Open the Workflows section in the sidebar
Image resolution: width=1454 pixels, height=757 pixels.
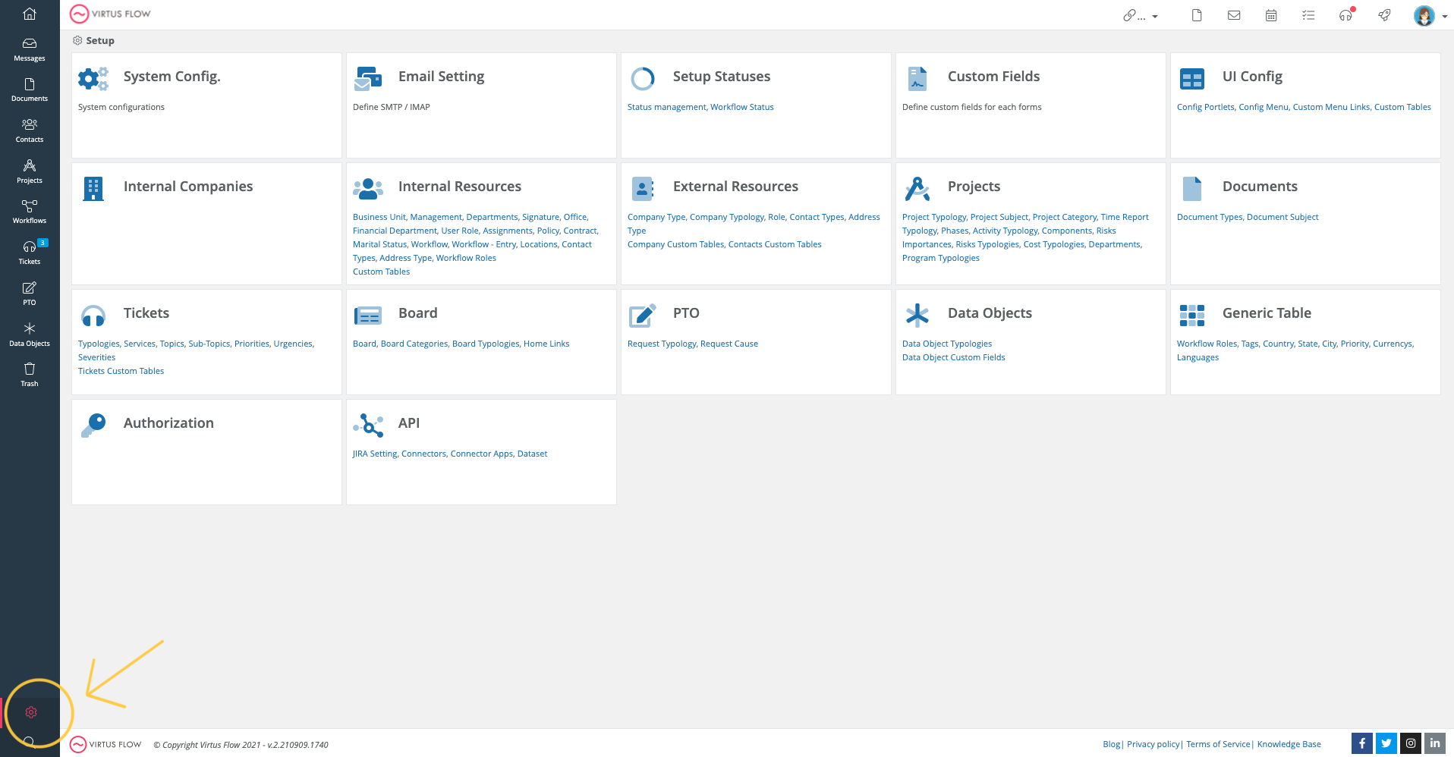pyautogui.click(x=29, y=210)
